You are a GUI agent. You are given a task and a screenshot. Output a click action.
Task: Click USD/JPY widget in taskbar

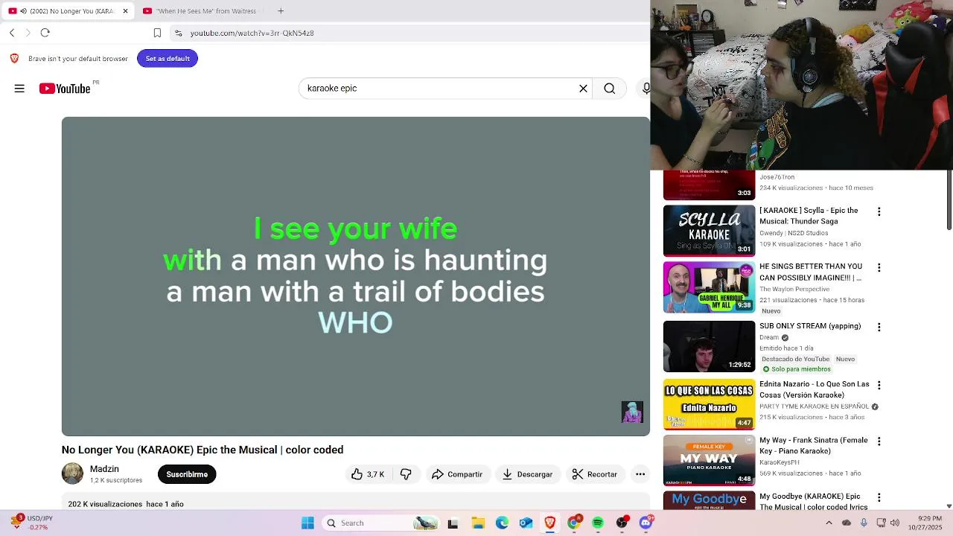click(31, 523)
